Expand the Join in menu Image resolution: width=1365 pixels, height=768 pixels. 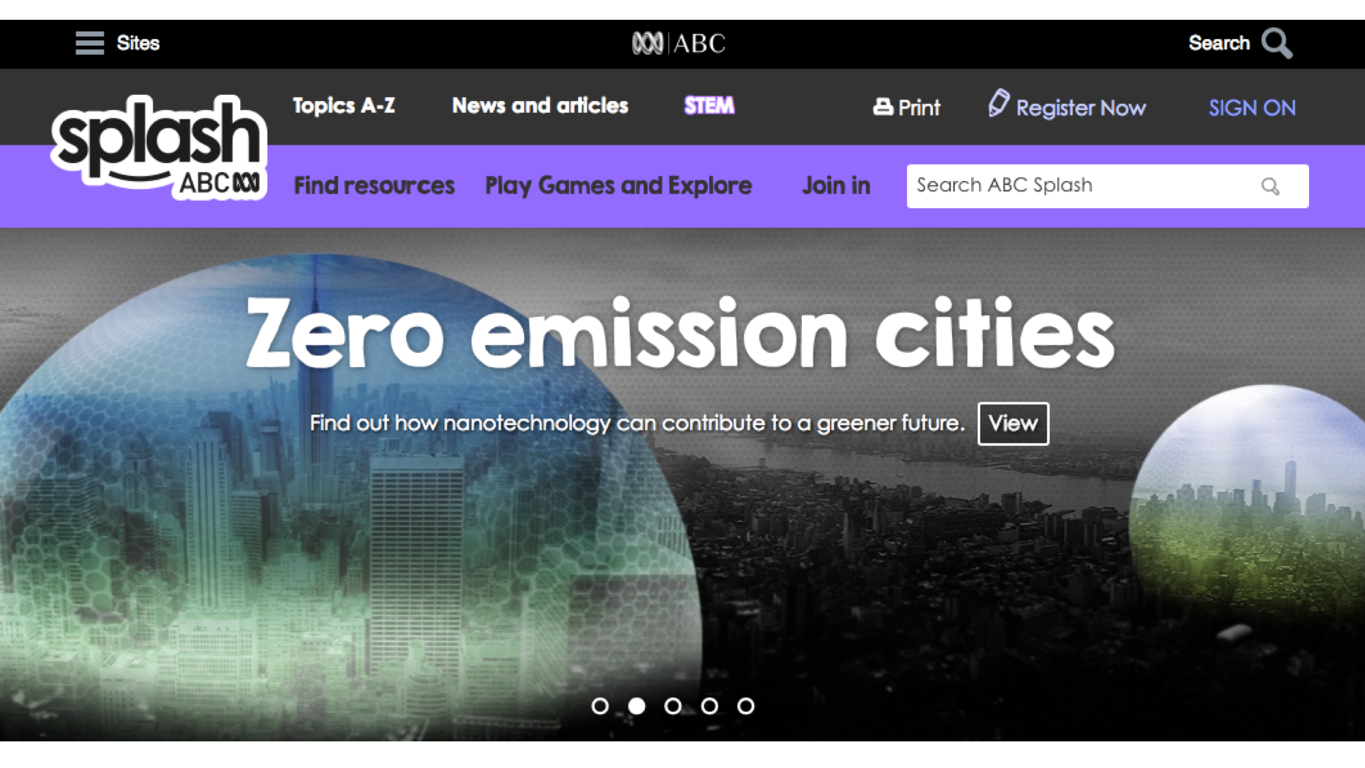pyautogui.click(x=836, y=186)
